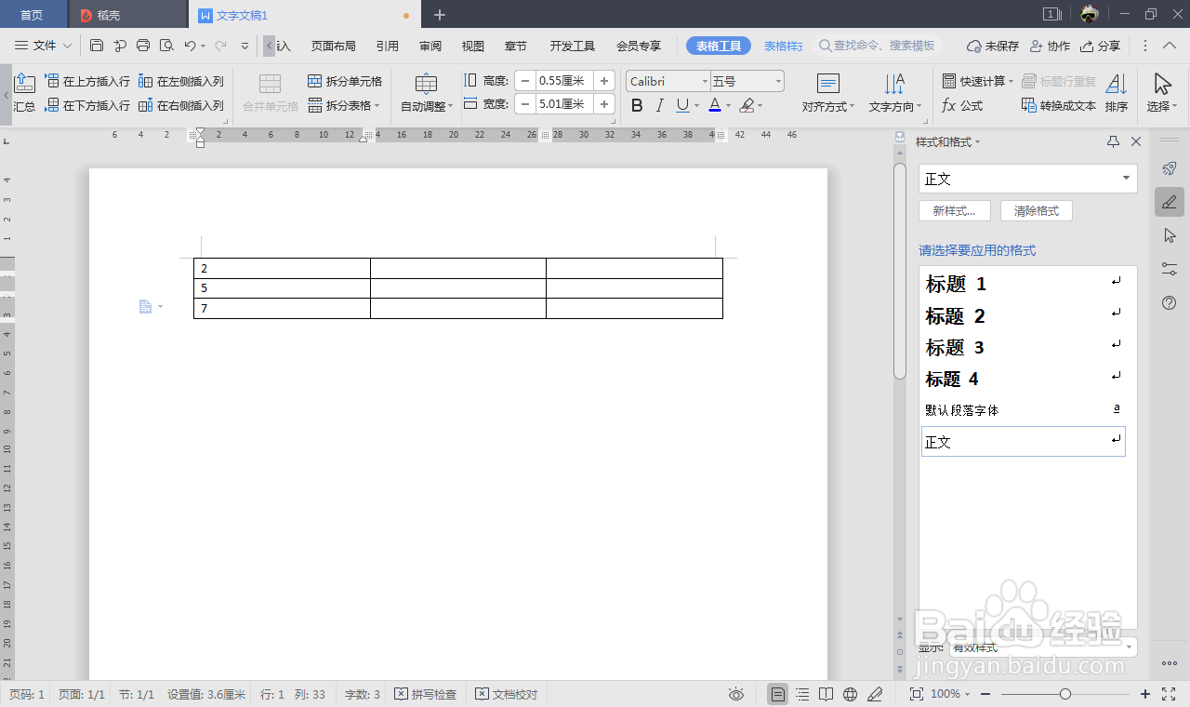This screenshot has width=1190, height=707.
Task: Click the 查找命令 search box
Action: (x=879, y=46)
